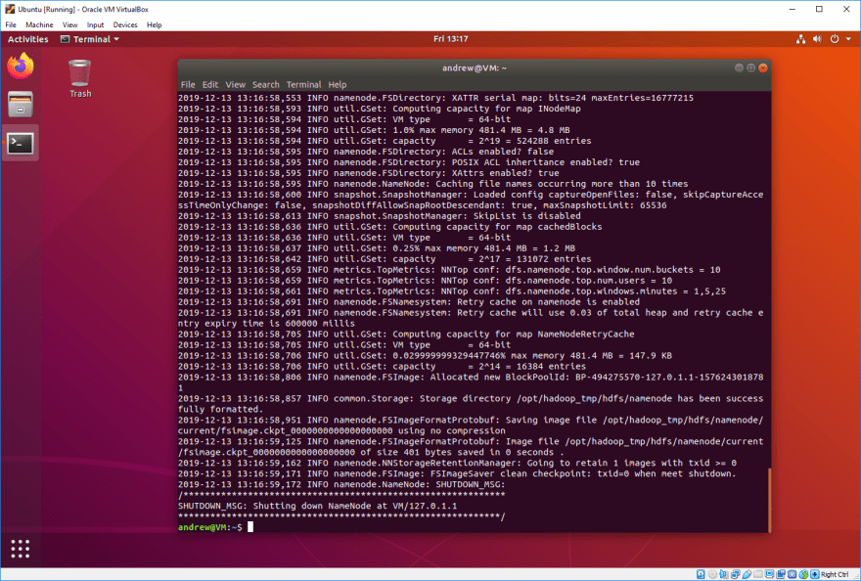
Task: Close the terminal window
Action: tap(763, 68)
